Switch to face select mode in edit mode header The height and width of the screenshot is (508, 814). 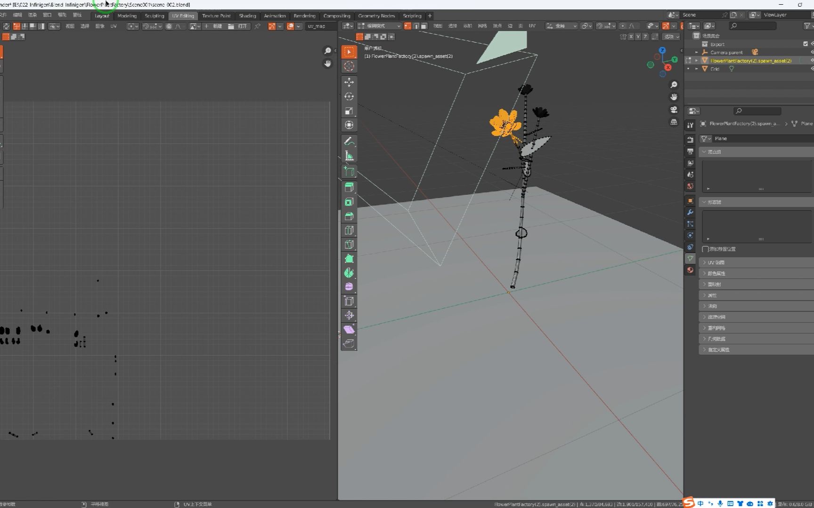[423, 26]
